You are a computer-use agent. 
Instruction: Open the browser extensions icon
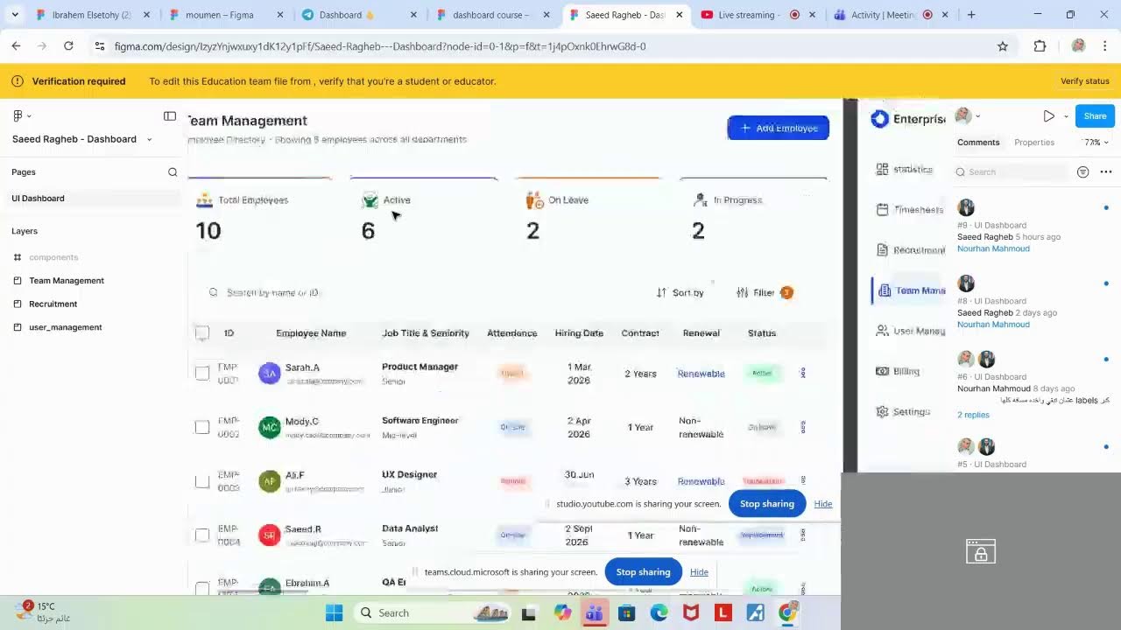coord(1040,46)
